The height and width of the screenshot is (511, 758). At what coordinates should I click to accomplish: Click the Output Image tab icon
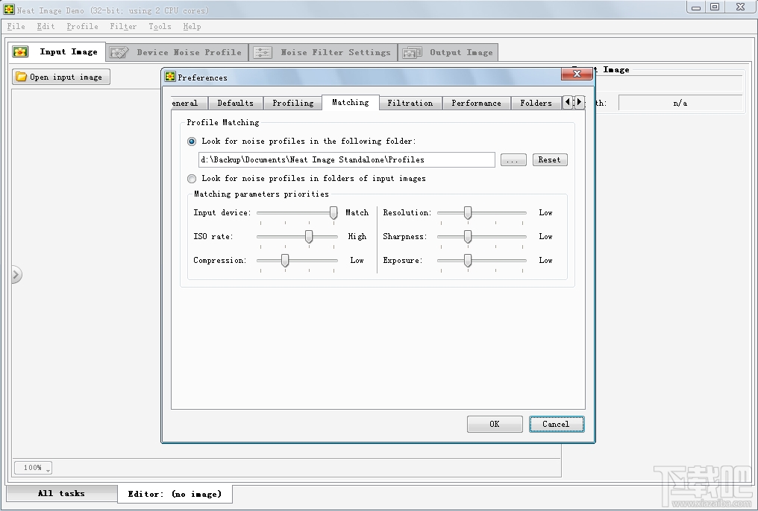tap(412, 52)
